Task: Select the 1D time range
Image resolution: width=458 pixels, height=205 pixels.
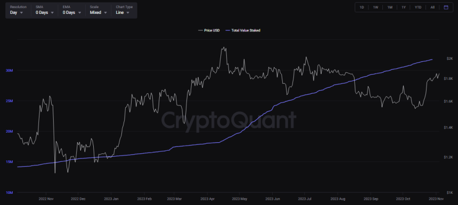Action: [362, 7]
